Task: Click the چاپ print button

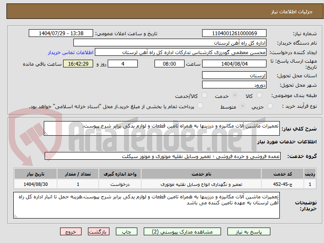Action: click(127, 232)
